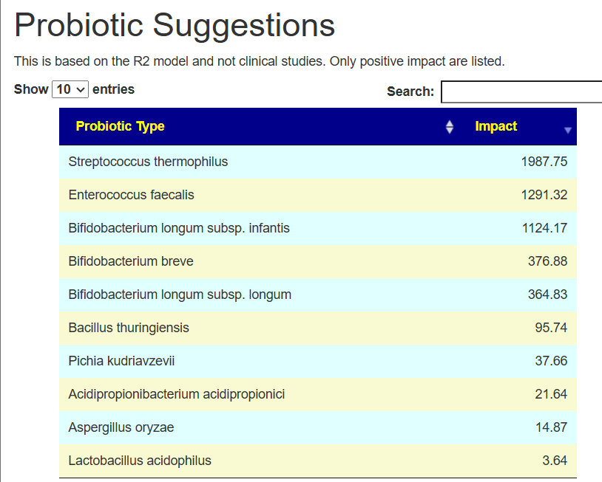Select the Pichia kudriavzevii row
602x482 pixels.
tap(121, 361)
